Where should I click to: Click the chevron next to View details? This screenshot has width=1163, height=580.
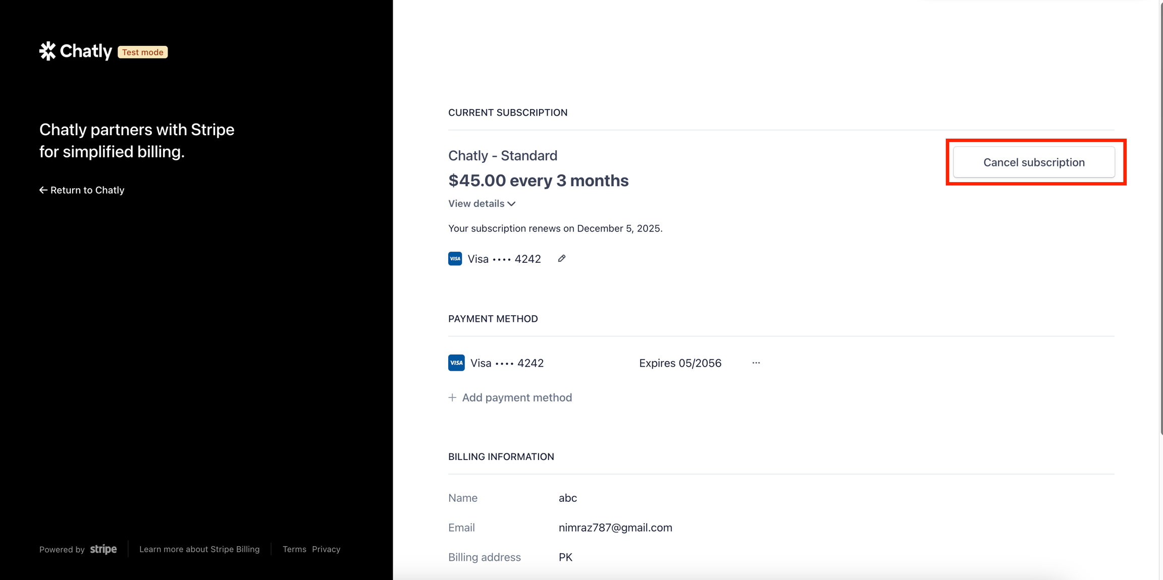point(511,204)
